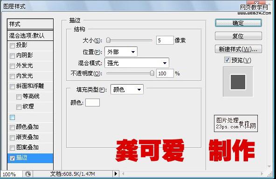Screen dimensions: 276x179
Task: Click the 文档:608.5K/1.47M status text
Action: point(73,174)
